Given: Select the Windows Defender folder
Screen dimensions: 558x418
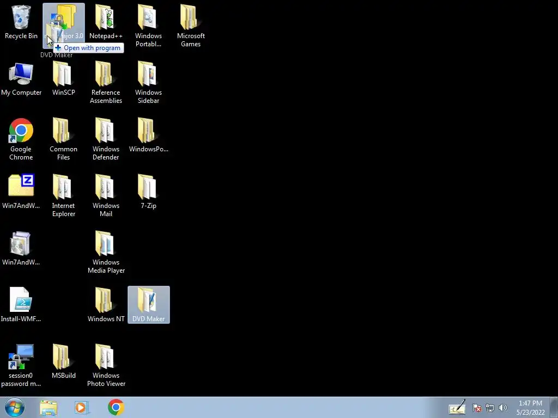Looking at the screenshot, I should coord(106,139).
